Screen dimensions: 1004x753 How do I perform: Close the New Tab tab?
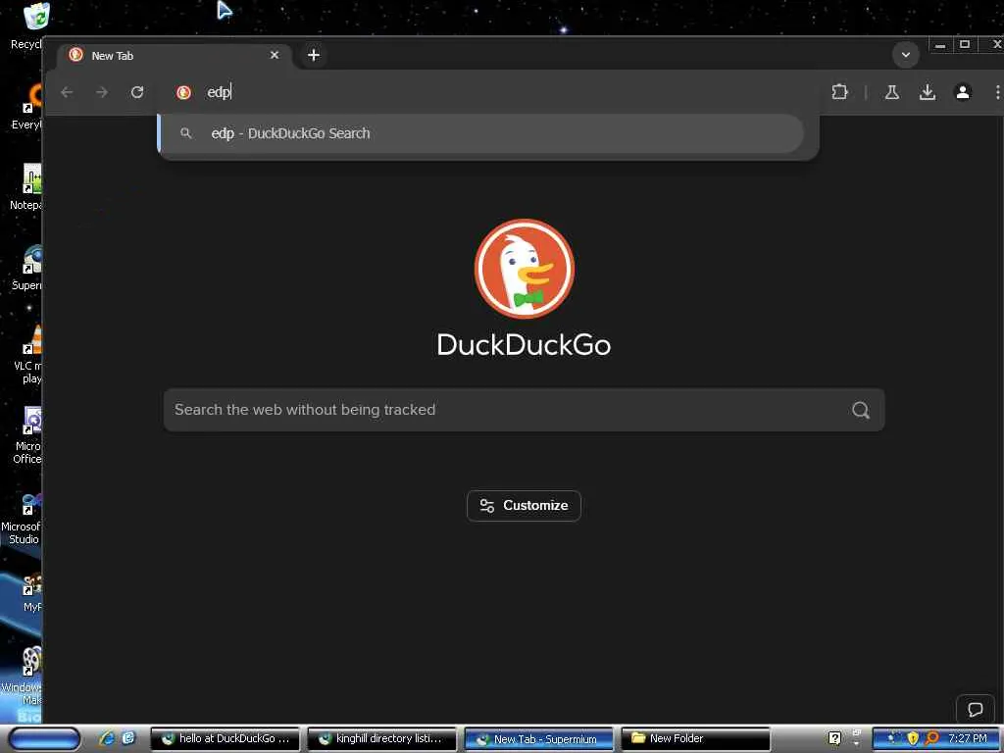[x=275, y=55]
